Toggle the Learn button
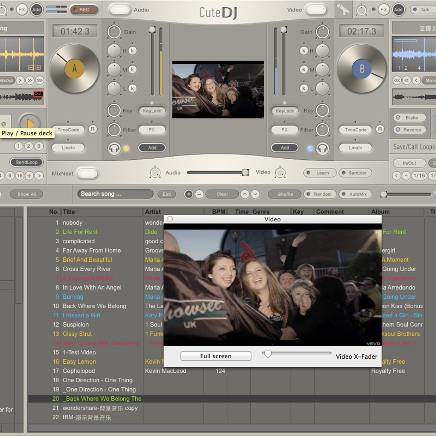The image size is (436, 436). (x=320, y=173)
